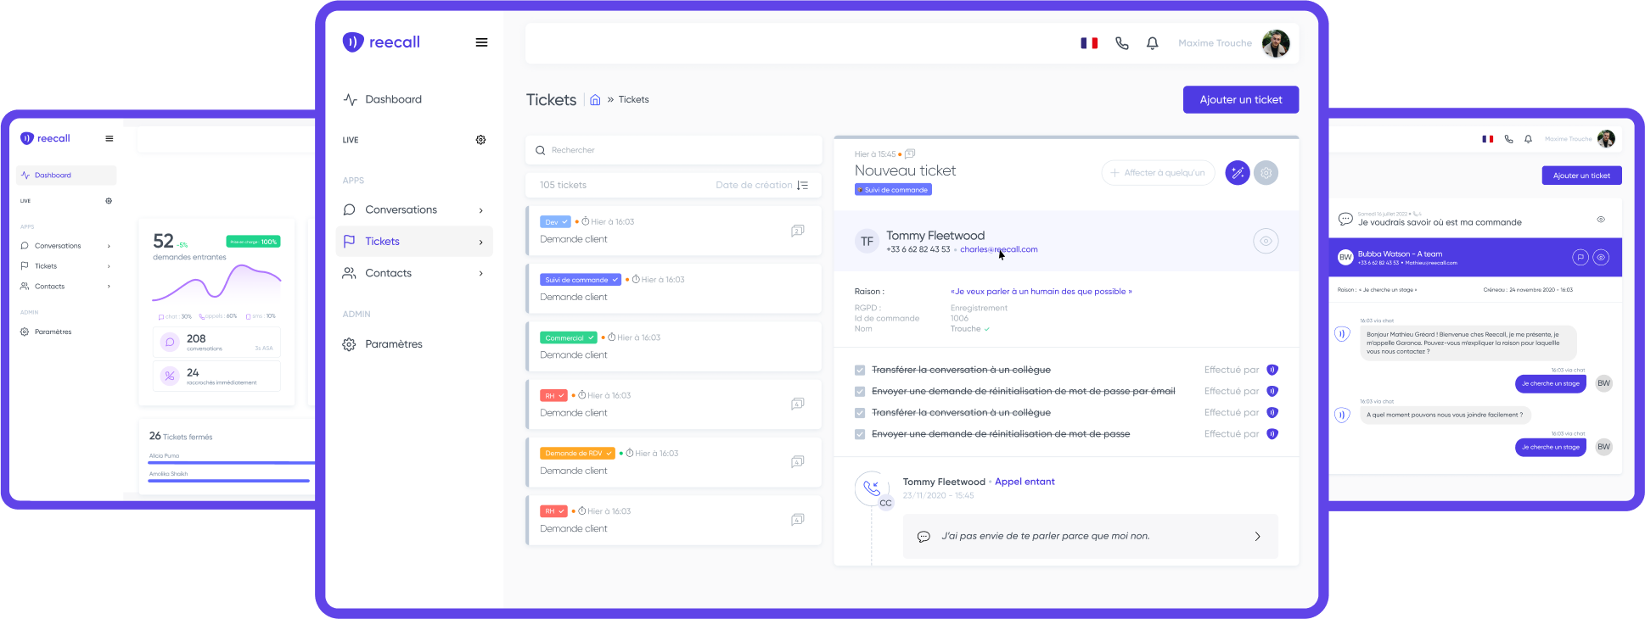Click the sort order icon next to Date de création
This screenshot has height=619, width=1645.
(x=802, y=185)
